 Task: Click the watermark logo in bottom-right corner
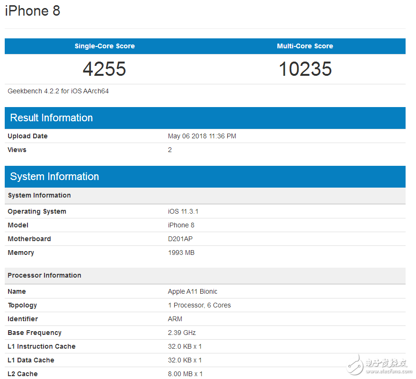[x=378, y=363]
